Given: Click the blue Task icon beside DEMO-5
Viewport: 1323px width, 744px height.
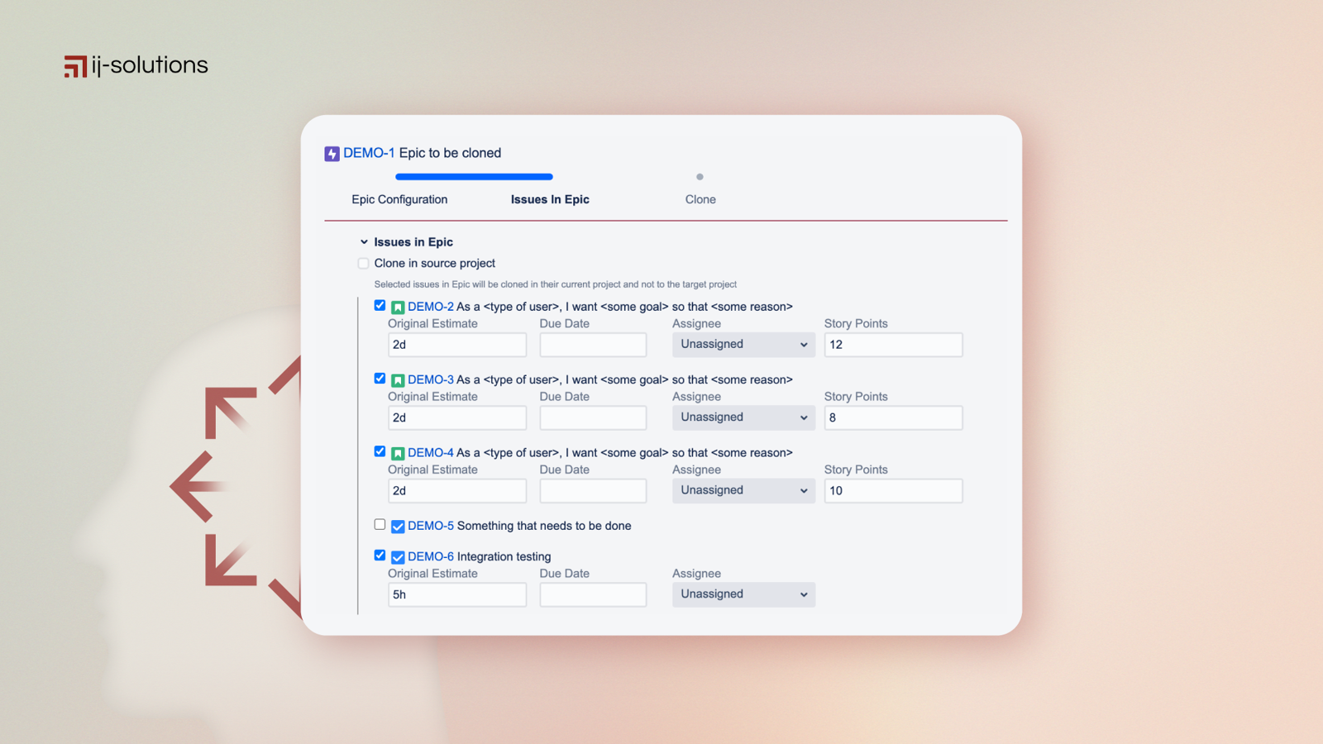Looking at the screenshot, I should [x=398, y=526].
